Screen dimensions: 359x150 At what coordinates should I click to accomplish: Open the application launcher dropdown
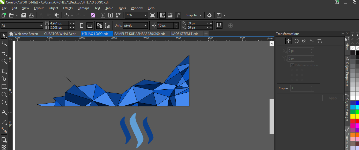[224, 15]
